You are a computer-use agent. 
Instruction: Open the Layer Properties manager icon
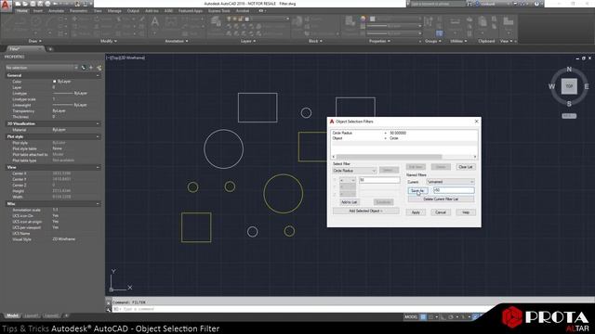coord(216,22)
